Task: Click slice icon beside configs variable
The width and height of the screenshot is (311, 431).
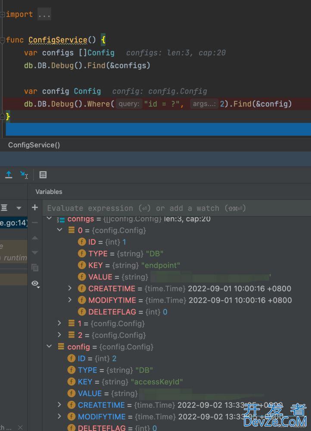Action: click(61, 219)
